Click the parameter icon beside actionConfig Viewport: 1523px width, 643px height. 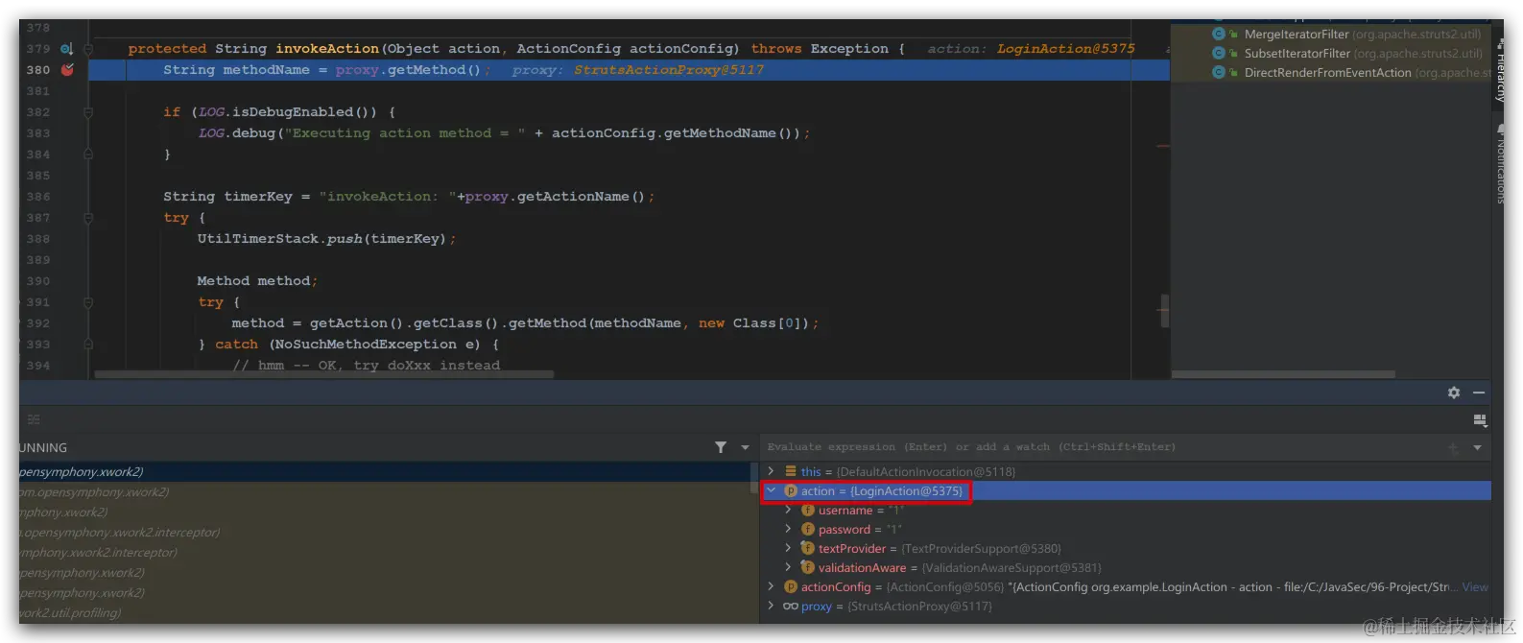[791, 586]
